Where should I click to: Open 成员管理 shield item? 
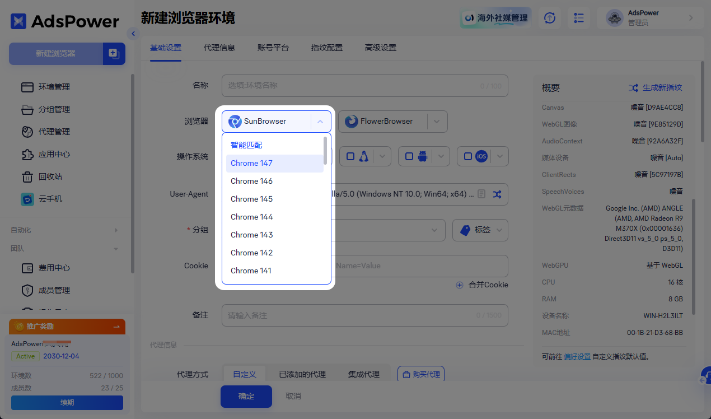(54, 290)
